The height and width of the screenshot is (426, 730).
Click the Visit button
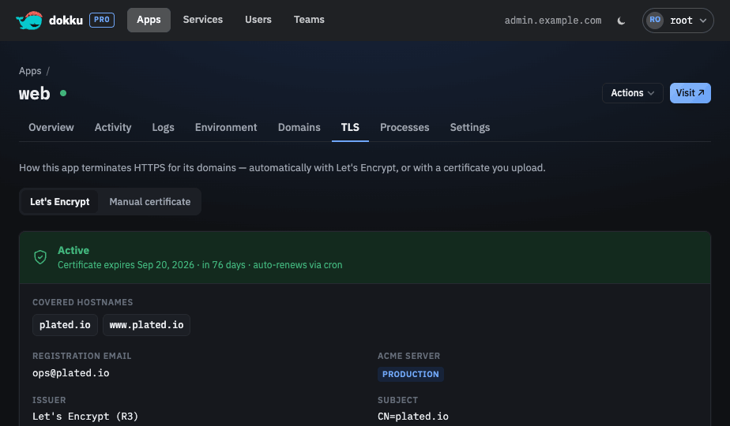click(x=690, y=93)
